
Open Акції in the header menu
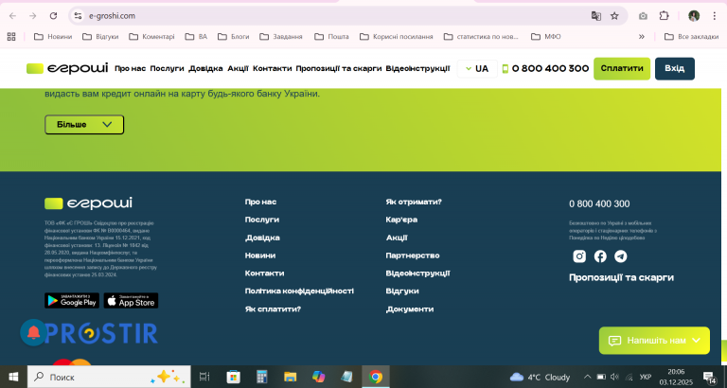[x=238, y=68]
